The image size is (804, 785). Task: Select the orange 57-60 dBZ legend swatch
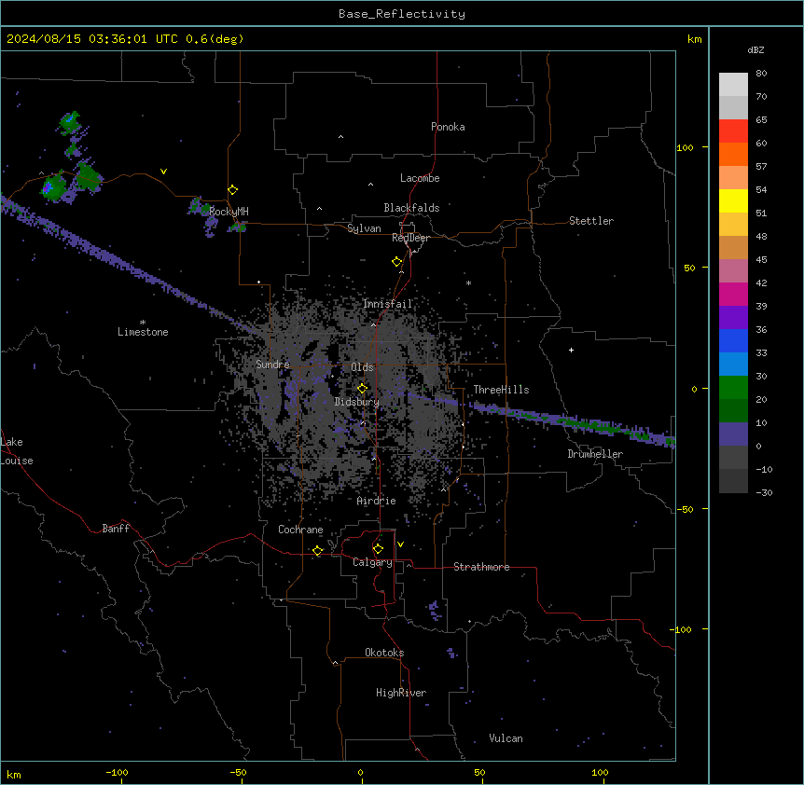tap(733, 154)
